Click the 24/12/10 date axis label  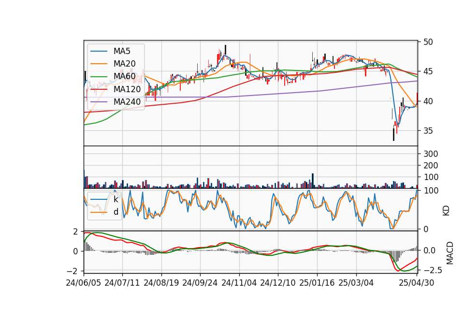pos(278,283)
